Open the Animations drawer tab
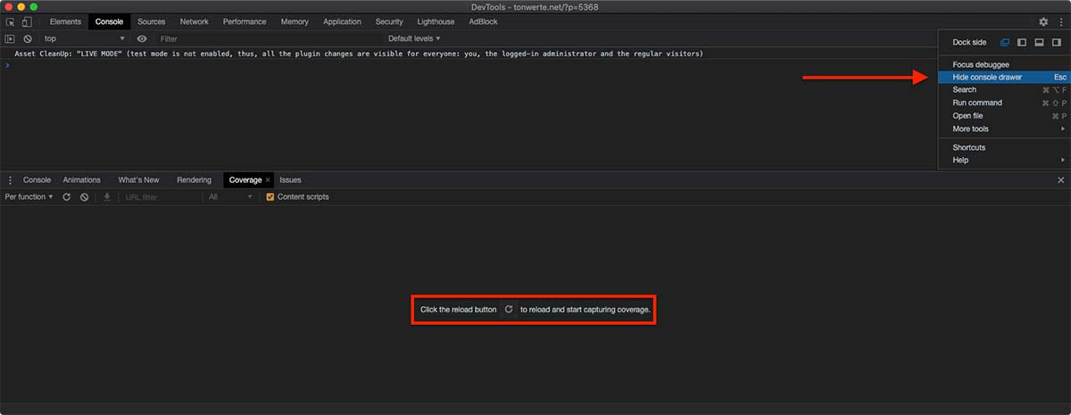 tap(81, 180)
